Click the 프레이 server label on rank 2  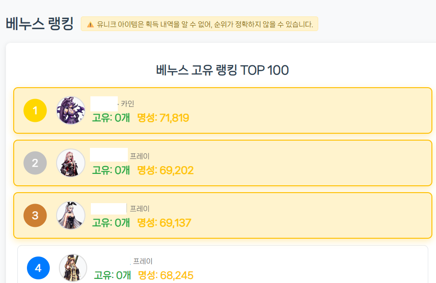[140, 156]
